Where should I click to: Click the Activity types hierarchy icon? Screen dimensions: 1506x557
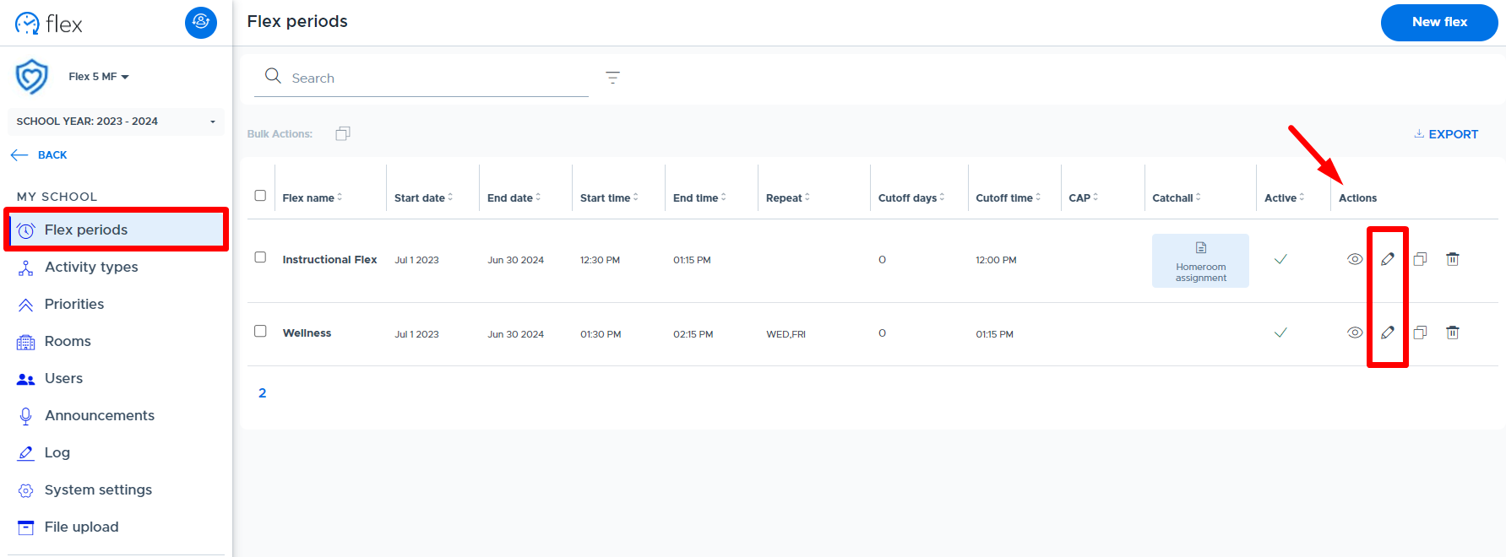(x=26, y=268)
